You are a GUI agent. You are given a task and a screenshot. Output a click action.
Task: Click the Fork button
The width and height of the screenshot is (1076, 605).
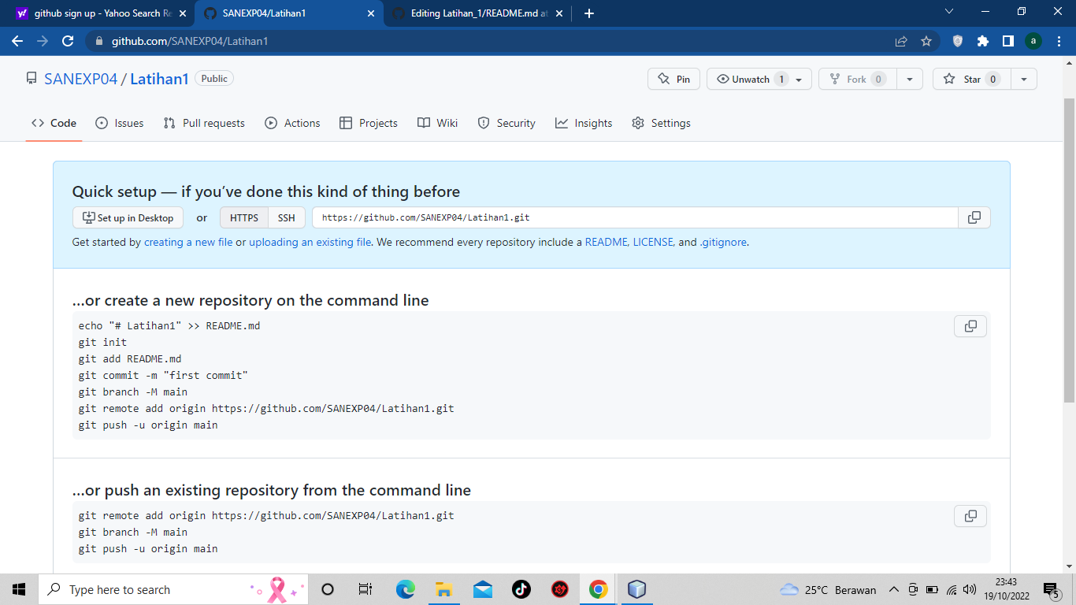pos(858,79)
